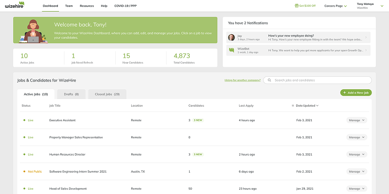
Task: Click the sort icon beside Date Updated
Action: (x=293, y=106)
